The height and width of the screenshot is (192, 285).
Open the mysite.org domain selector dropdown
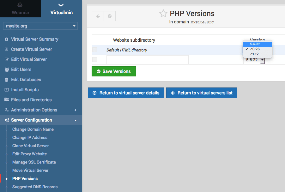[40, 26]
